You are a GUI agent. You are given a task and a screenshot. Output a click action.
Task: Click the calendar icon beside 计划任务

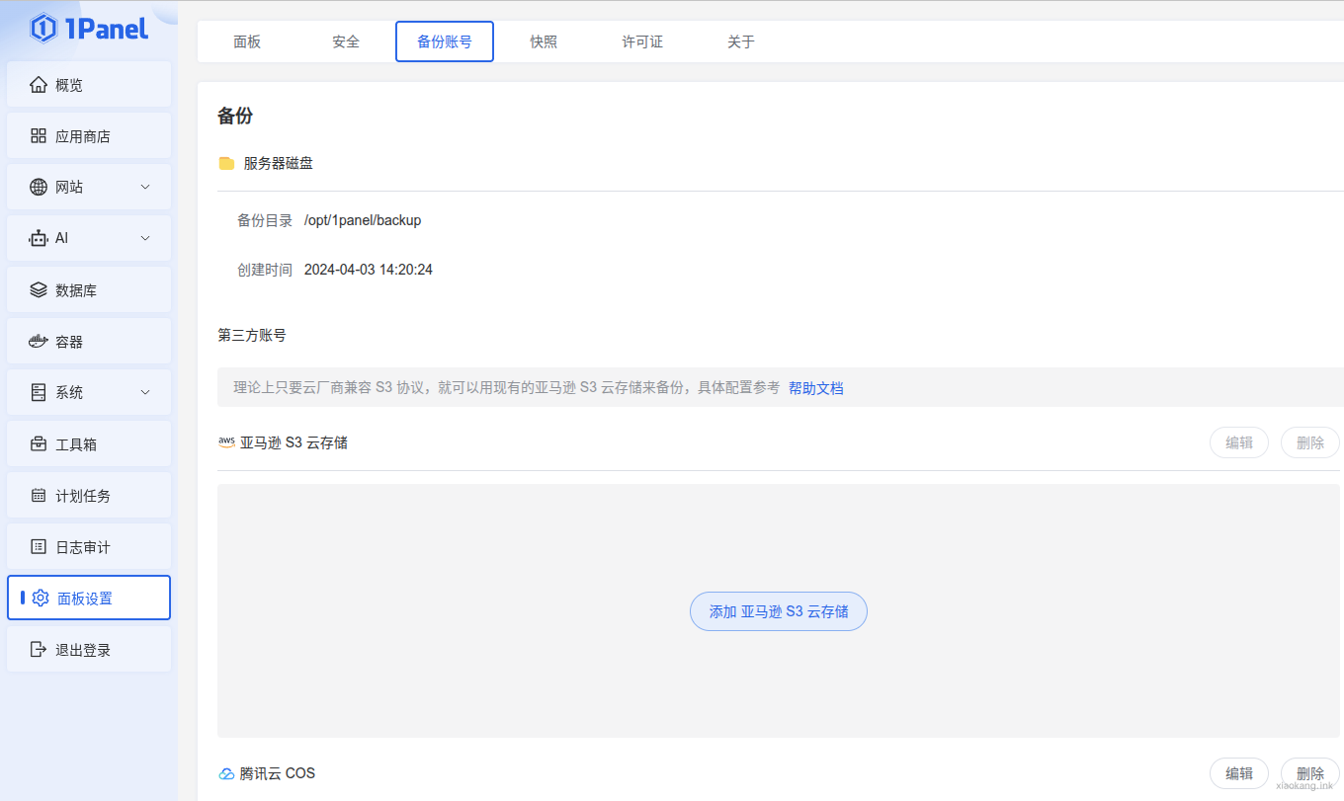(39, 496)
